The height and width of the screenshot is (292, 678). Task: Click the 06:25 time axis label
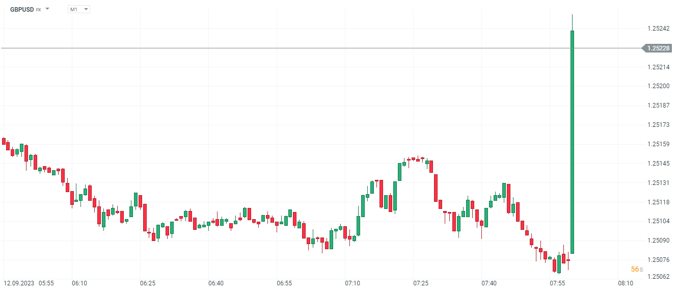coord(148,283)
